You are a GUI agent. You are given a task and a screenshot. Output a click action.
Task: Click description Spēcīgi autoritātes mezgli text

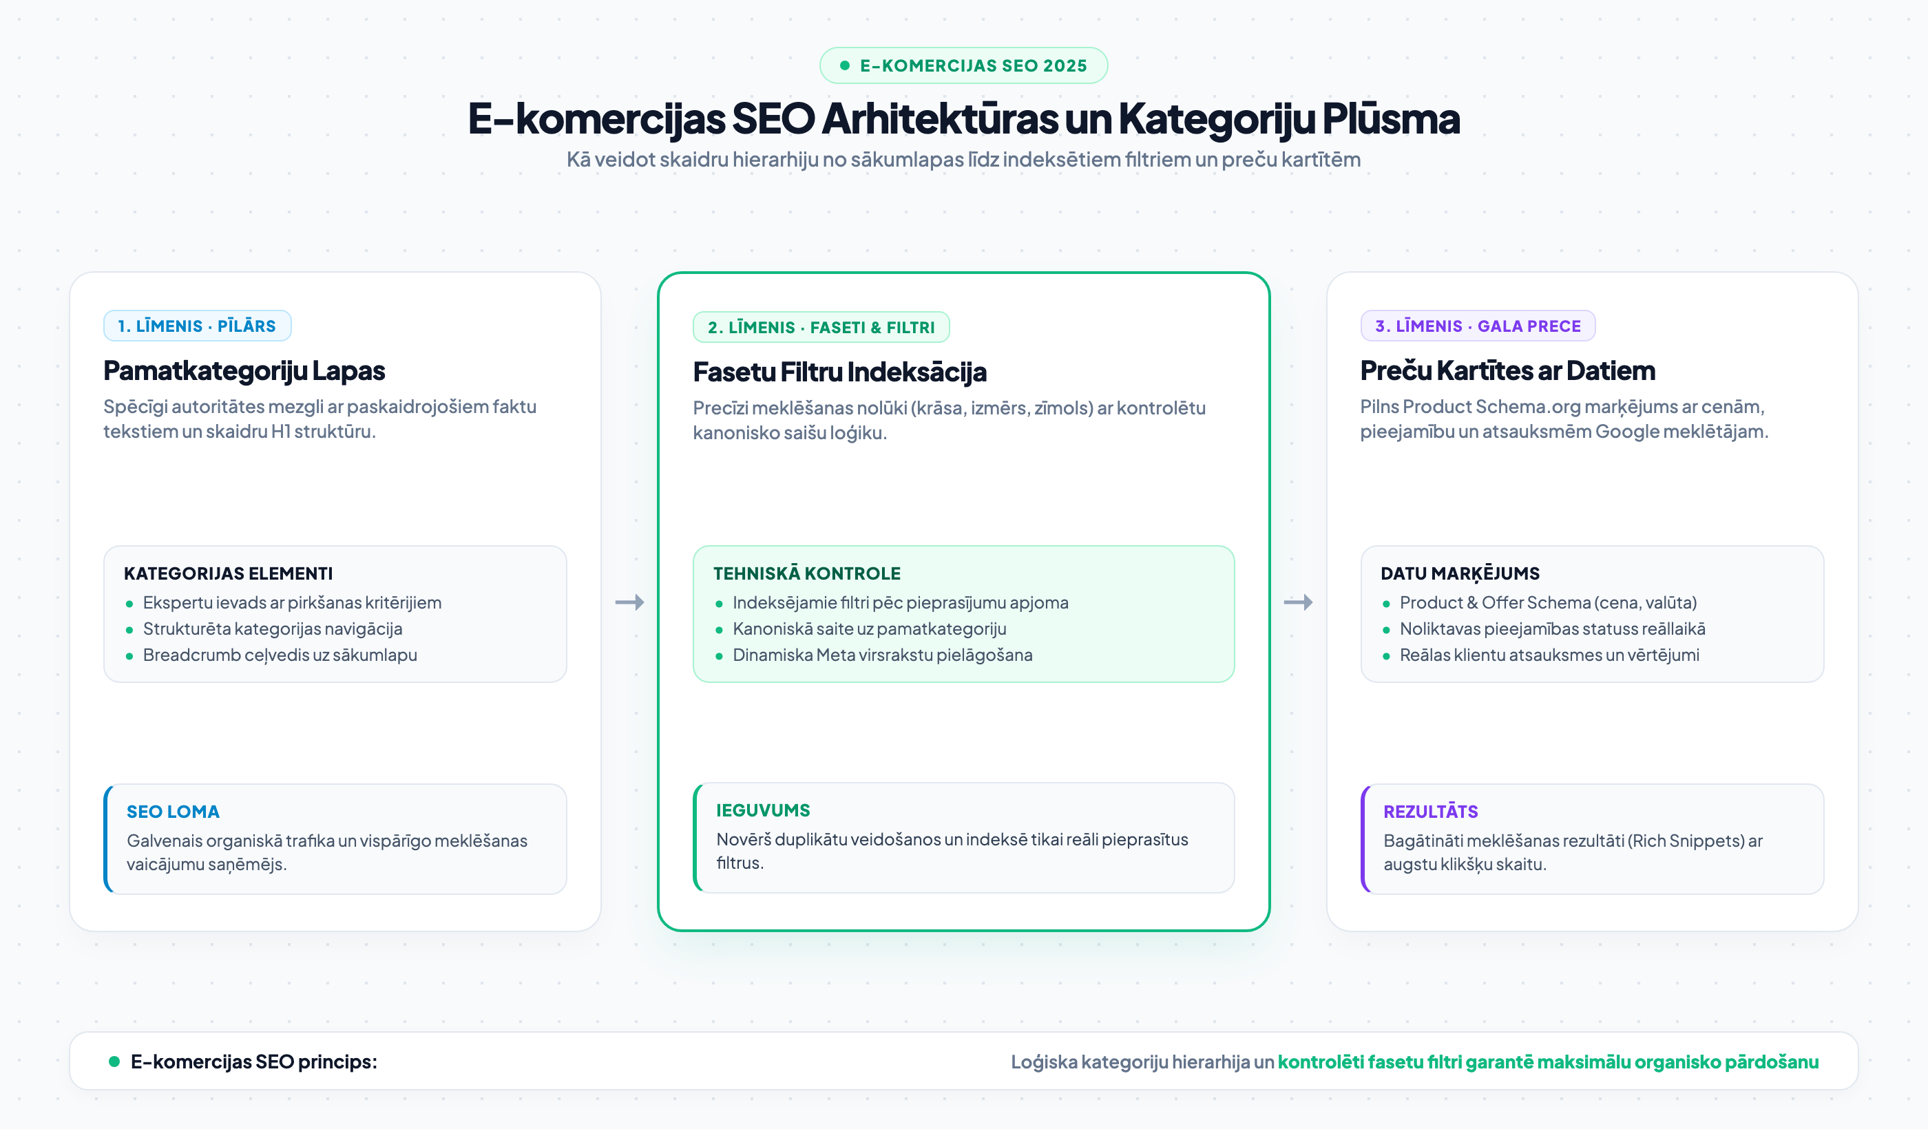[x=319, y=419]
